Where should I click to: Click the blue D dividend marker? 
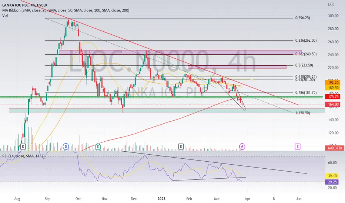point(66,147)
